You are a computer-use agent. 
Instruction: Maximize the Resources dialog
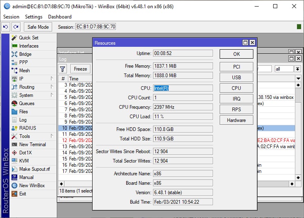tap(245, 43)
